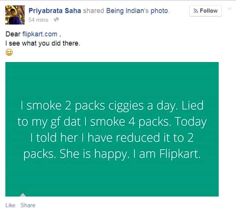
Task: Click the word 'shared' in the header
Action: [x=93, y=11]
